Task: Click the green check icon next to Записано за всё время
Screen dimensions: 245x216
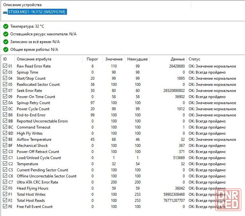Action: (x=6, y=42)
